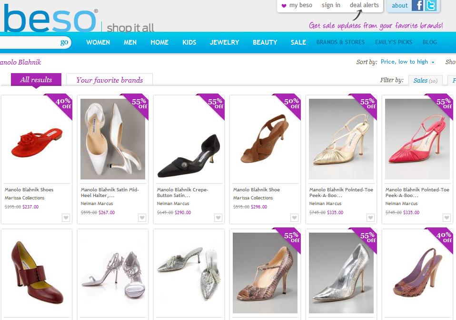Switch to Your favorite brands tab
The height and width of the screenshot is (320, 456).
109,80
